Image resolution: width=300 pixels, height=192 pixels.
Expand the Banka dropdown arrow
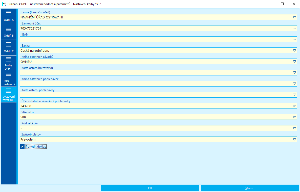click(x=294, y=50)
